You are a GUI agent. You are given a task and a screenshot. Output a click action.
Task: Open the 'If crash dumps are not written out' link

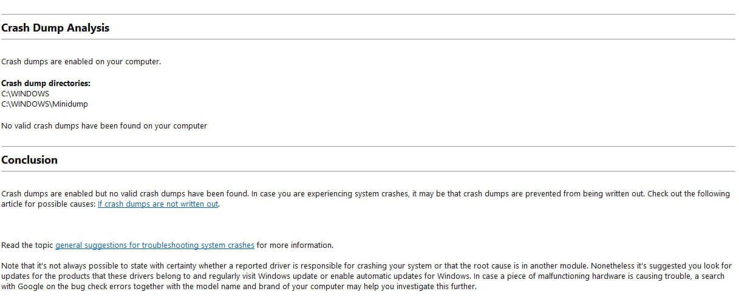[x=158, y=204]
